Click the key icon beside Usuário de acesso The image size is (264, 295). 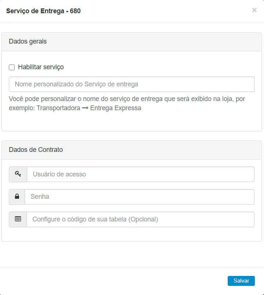pyautogui.click(x=18, y=174)
